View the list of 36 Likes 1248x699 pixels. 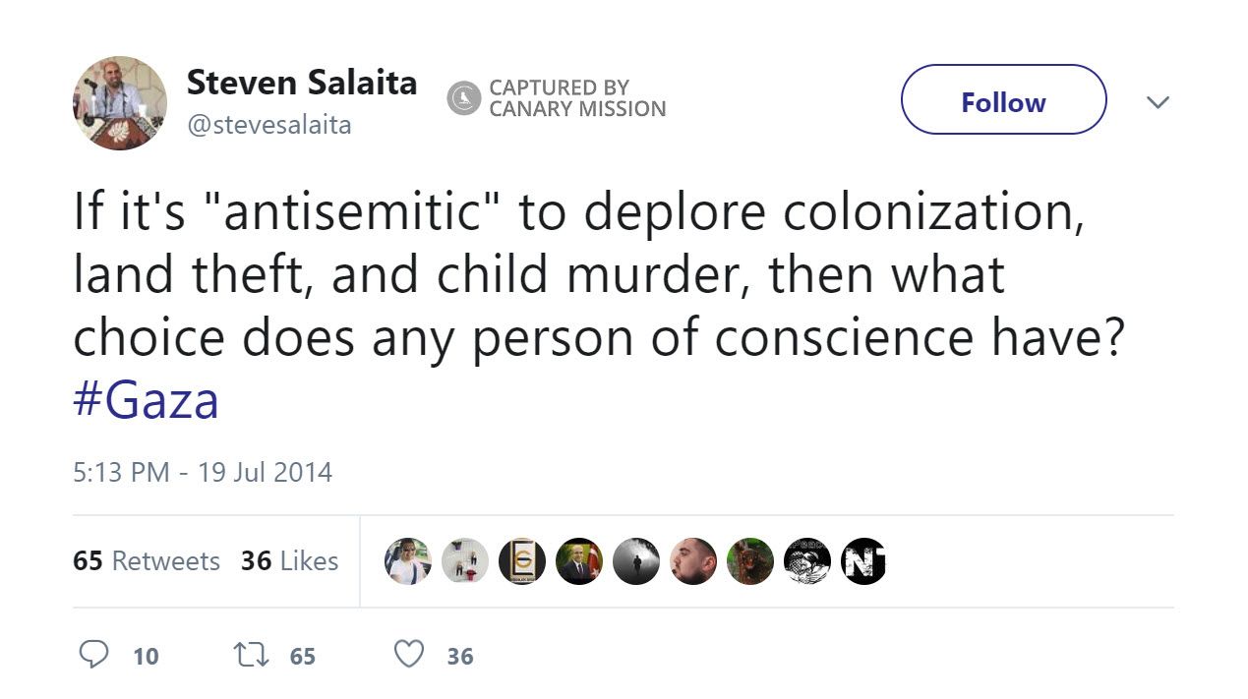click(x=289, y=561)
